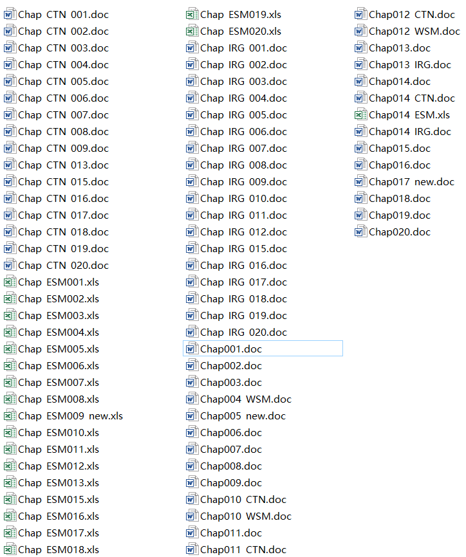Screen dimensions: 466x557
Task: Select file Chap CTN 013.doc
Action: click(x=56, y=165)
